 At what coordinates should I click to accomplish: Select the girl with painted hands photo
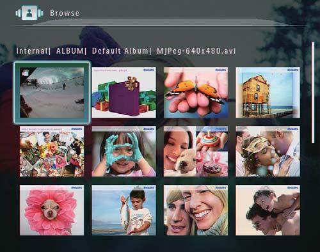click(124, 152)
